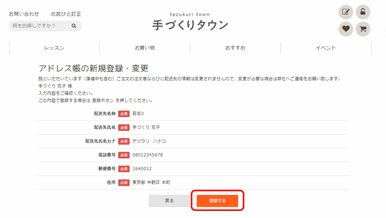Open favorites with the heart icon

[x=346, y=29]
